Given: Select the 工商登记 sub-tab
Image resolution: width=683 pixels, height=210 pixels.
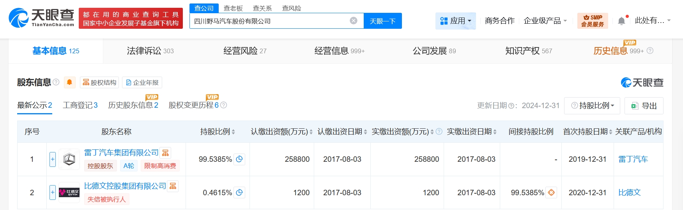Looking at the screenshot, I should point(80,105).
